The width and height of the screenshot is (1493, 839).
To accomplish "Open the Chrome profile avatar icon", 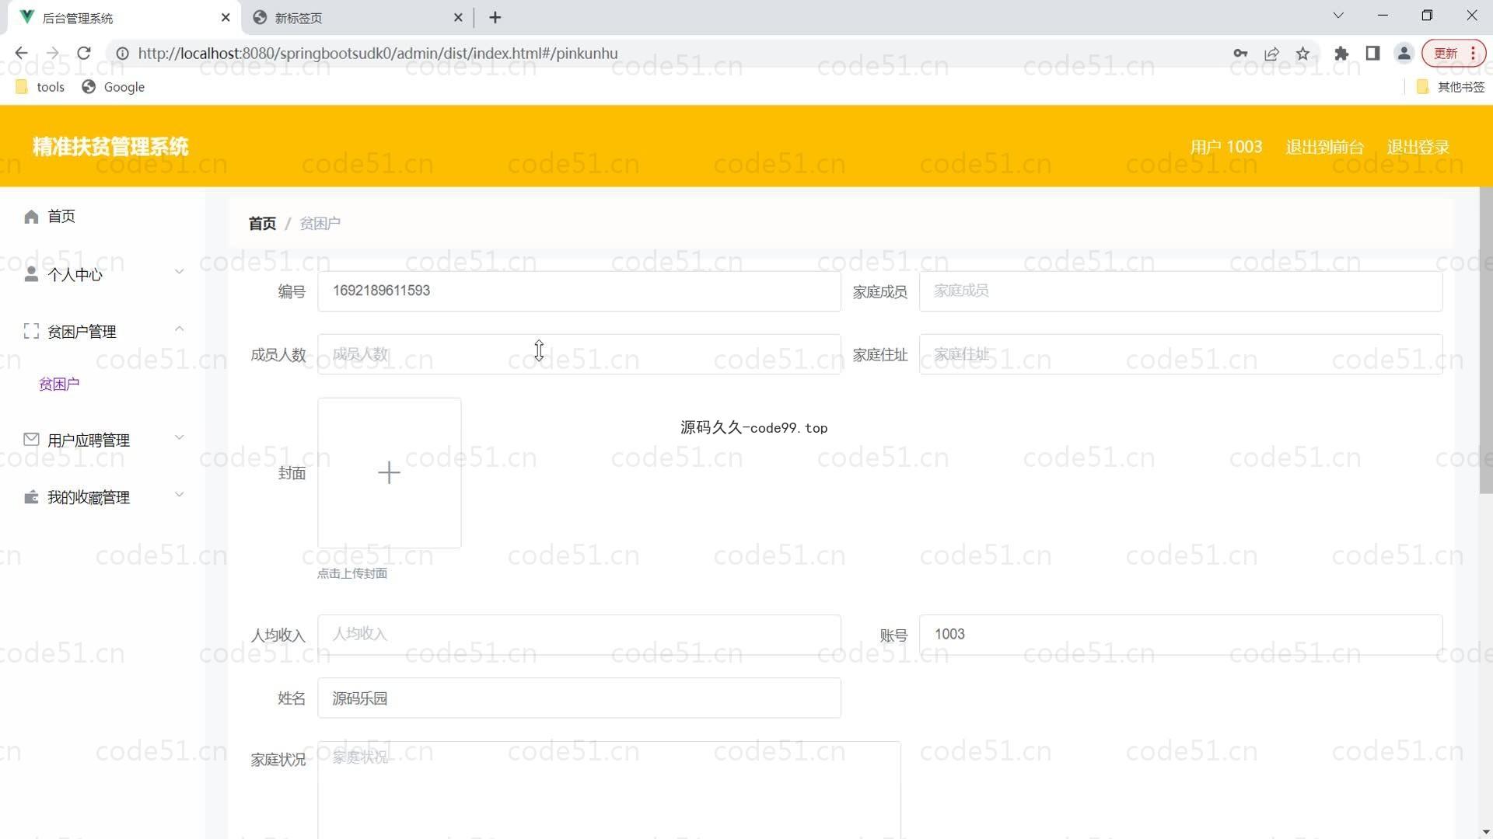I will click(1404, 54).
